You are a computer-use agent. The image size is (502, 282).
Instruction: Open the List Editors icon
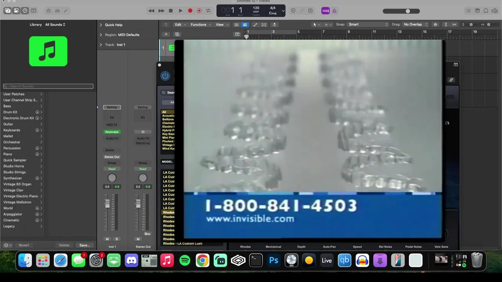click(x=468, y=11)
